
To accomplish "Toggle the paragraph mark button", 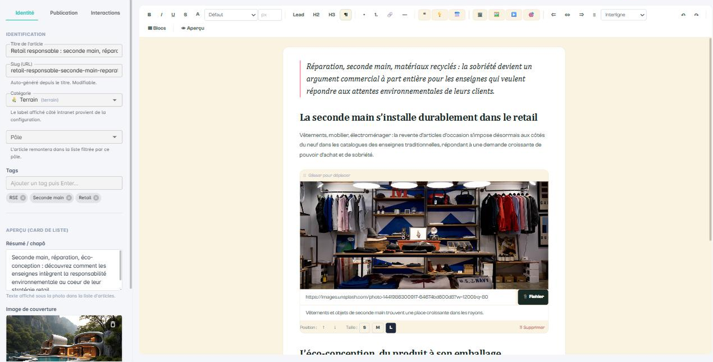I will click(x=345, y=15).
